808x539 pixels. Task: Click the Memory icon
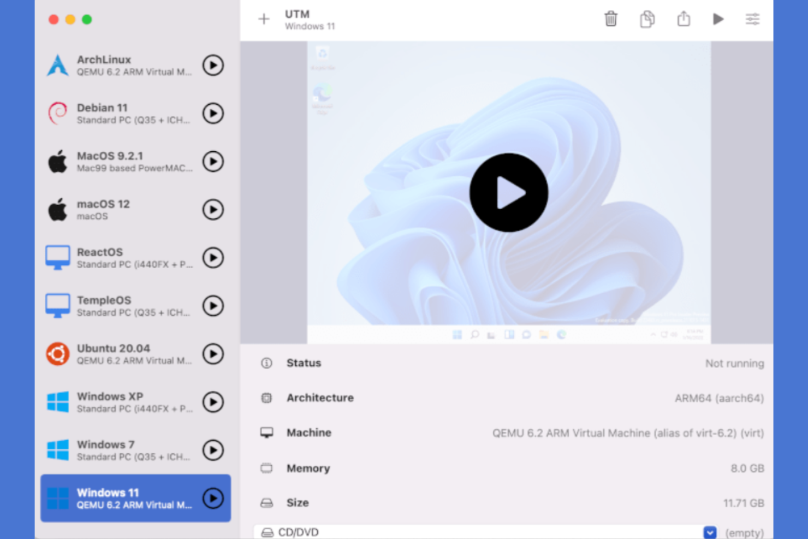266,468
